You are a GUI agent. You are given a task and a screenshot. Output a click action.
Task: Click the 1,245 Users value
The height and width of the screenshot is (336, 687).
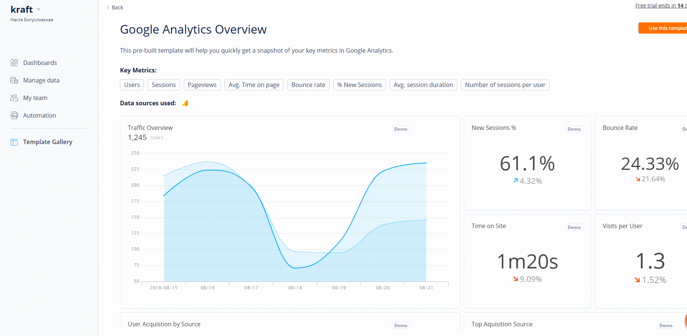137,137
